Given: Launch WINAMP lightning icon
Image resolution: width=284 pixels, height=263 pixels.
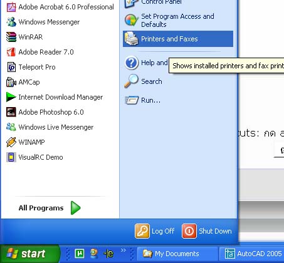Looking at the screenshot, I should 11,142.
